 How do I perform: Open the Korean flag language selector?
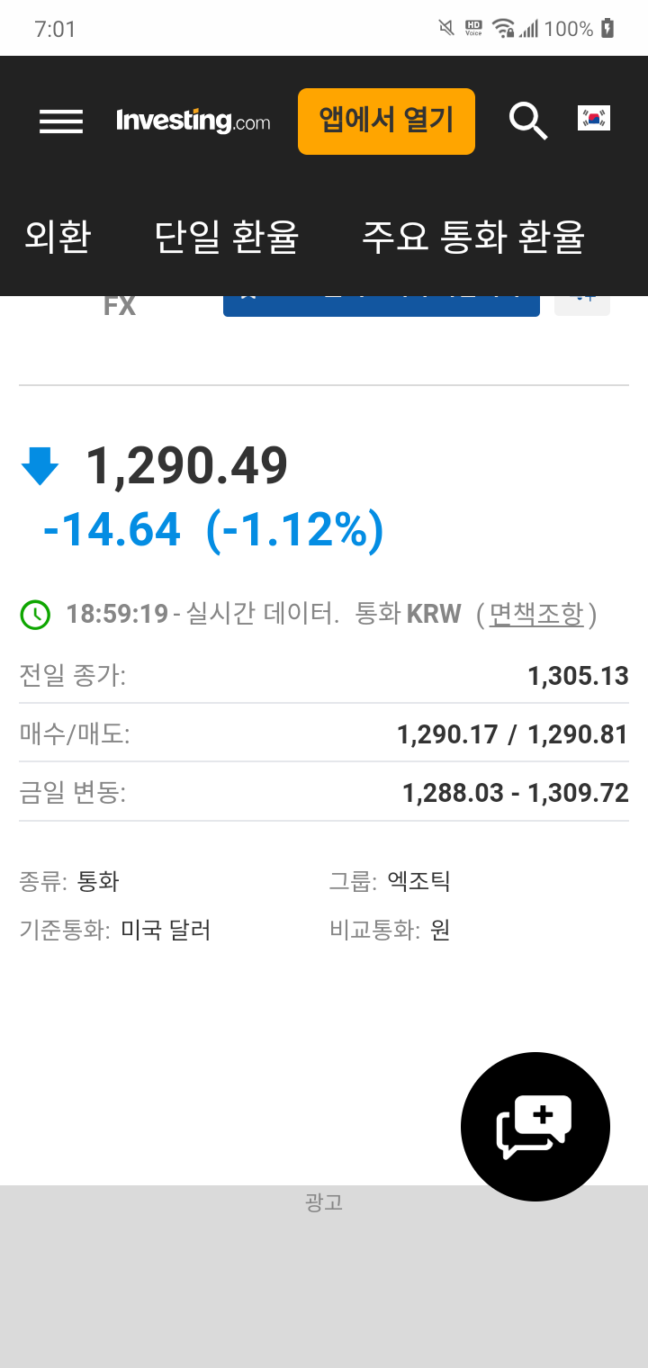594,118
